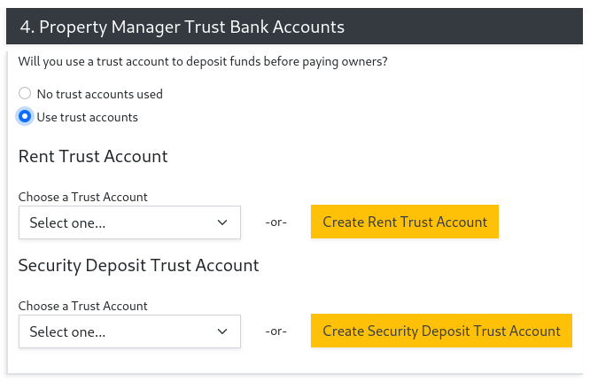The image size is (590, 382).
Task: Click the "-or-" text beside Security Deposit dropdown
Action: [276, 331]
